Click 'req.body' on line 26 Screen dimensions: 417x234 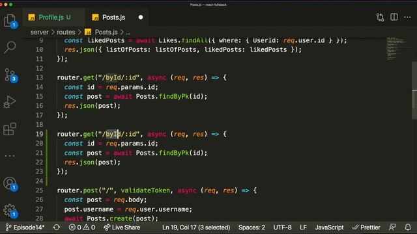click(x=128, y=200)
